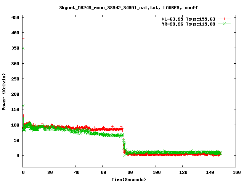Screen dimensions: 244x183
Task: Click the red legend line sample
Action: pos(224,19)
